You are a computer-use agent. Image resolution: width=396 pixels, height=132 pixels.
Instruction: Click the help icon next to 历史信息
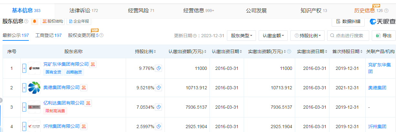click(386, 11)
